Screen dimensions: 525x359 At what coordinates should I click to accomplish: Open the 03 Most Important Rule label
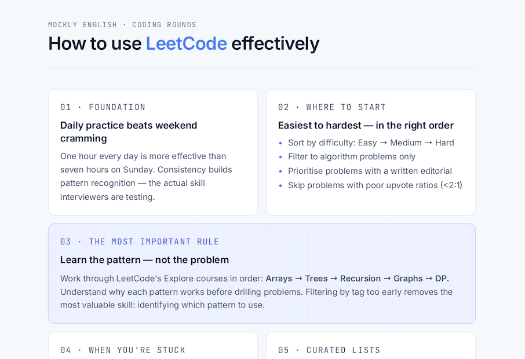coord(140,241)
